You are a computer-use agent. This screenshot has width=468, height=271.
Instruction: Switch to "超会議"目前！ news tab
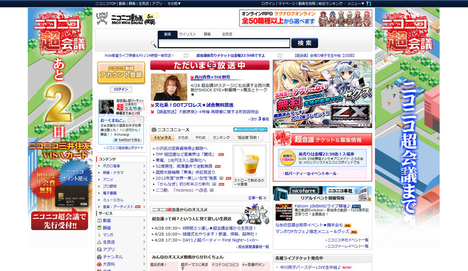[x=248, y=137]
